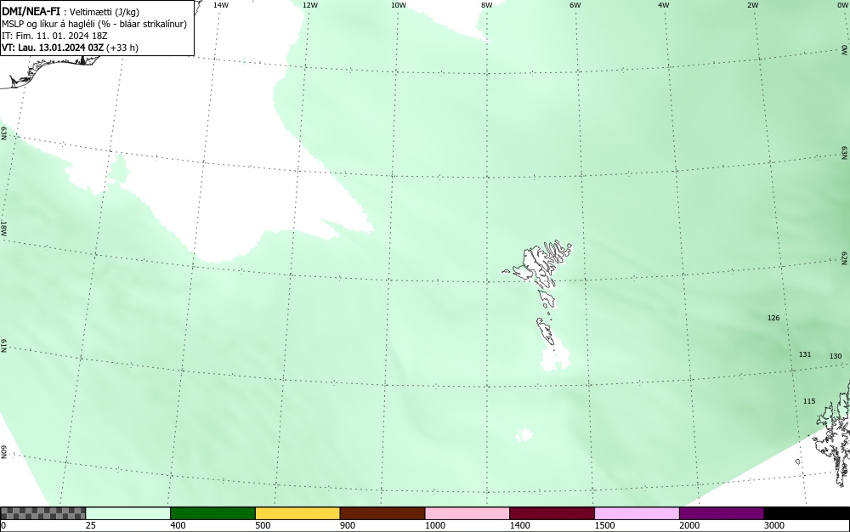Image resolution: width=850 pixels, height=532 pixels.
Task: Click the legend tick value 2000
Action: [x=689, y=525]
